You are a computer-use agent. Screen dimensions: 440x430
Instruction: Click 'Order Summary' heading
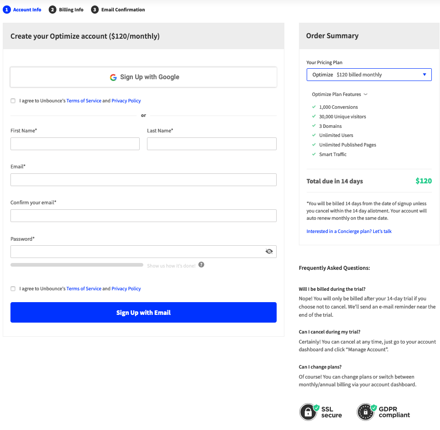(x=332, y=36)
